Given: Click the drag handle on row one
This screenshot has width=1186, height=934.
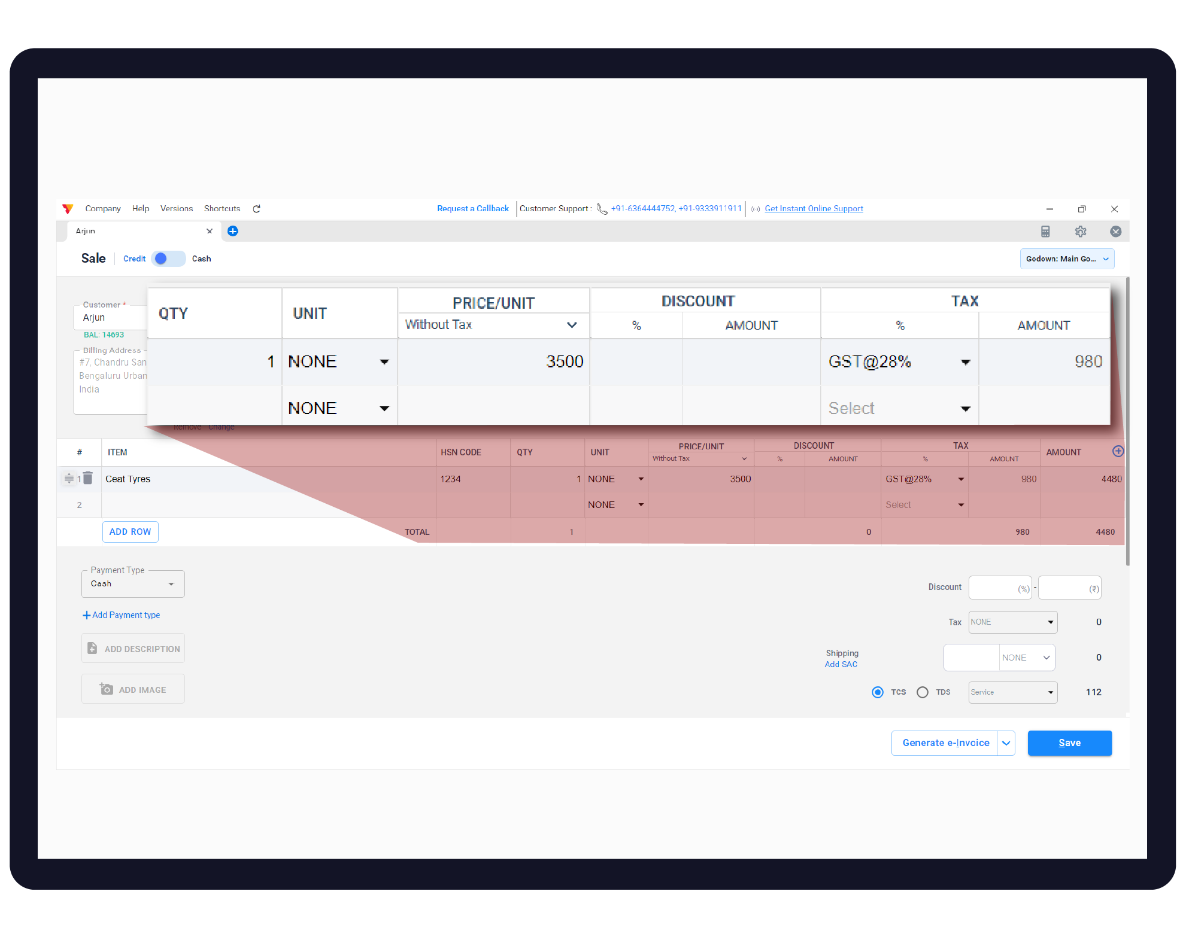Looking at the screenshot, I should click(x=69, y=478).
